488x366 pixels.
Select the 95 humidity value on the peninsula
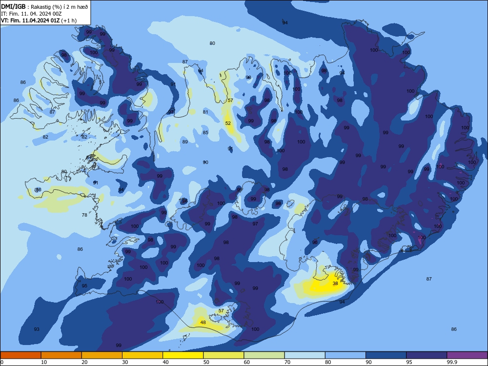[84, 285]
